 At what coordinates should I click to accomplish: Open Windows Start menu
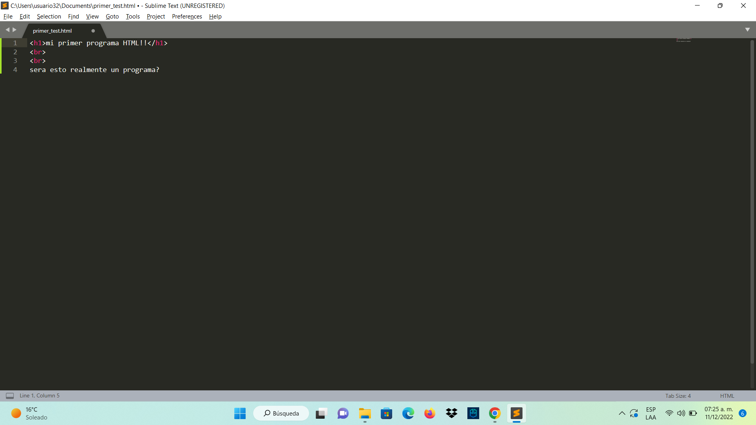[240, 413]
